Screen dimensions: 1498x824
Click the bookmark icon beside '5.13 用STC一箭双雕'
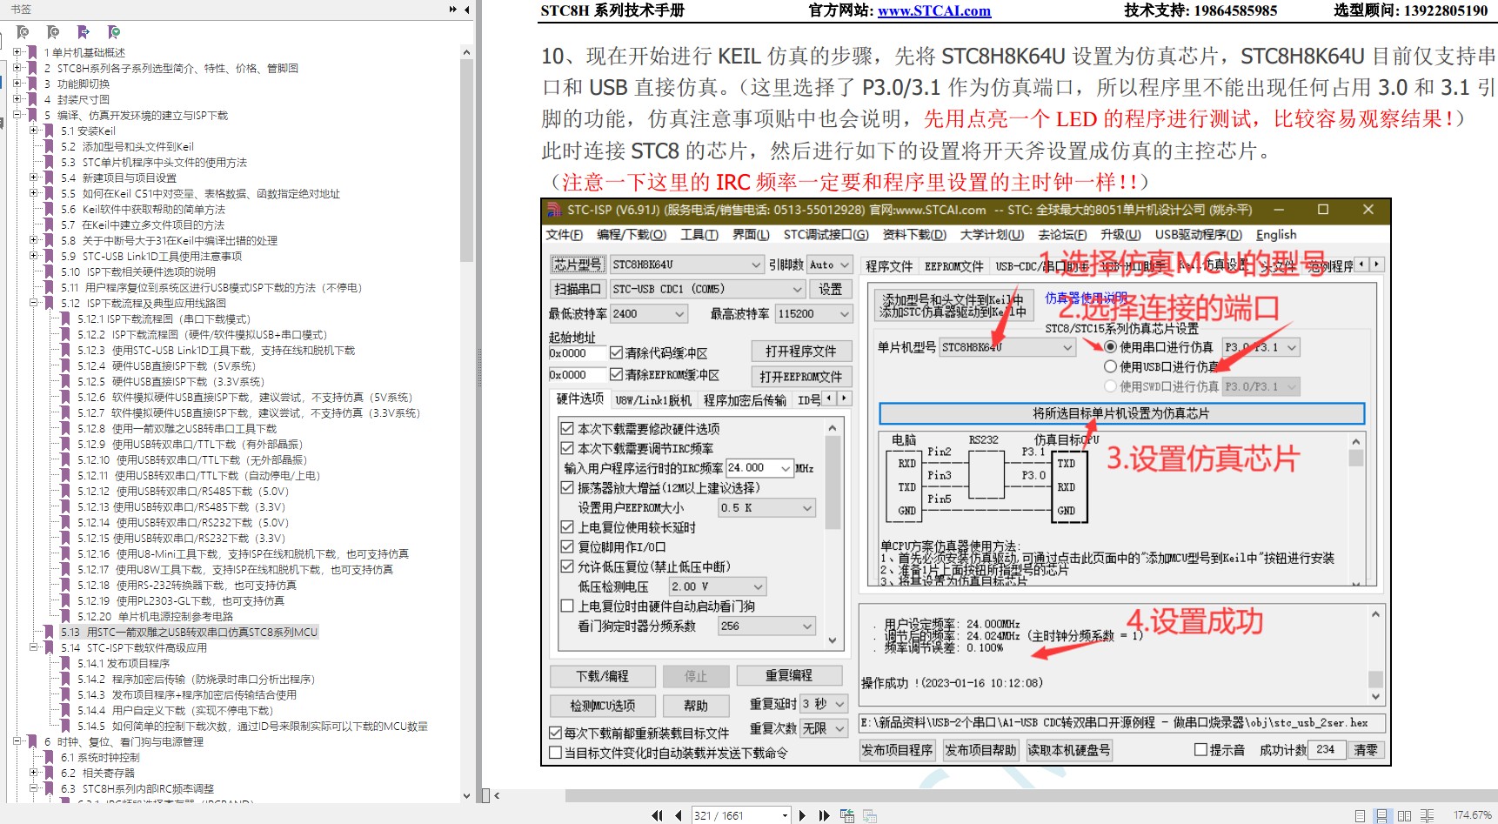49,632
